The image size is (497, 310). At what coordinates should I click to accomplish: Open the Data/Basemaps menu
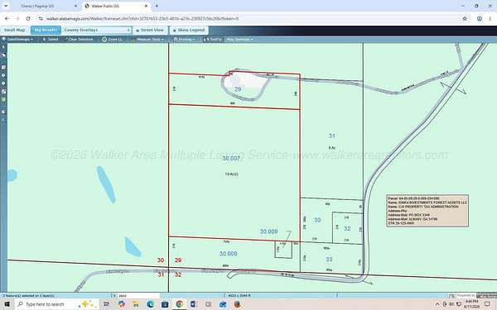tap(17, 39)
